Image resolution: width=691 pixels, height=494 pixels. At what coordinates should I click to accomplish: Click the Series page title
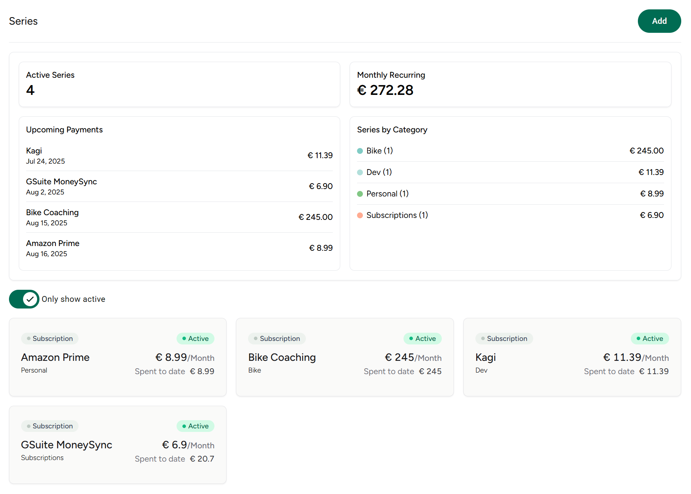(x=23, y=21)
